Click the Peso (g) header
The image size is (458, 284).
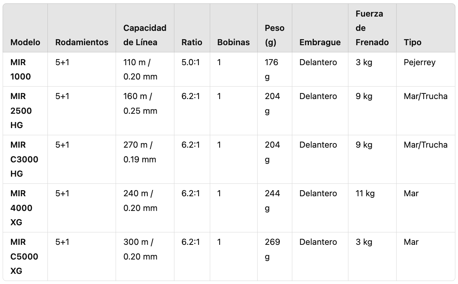point(275,35)
